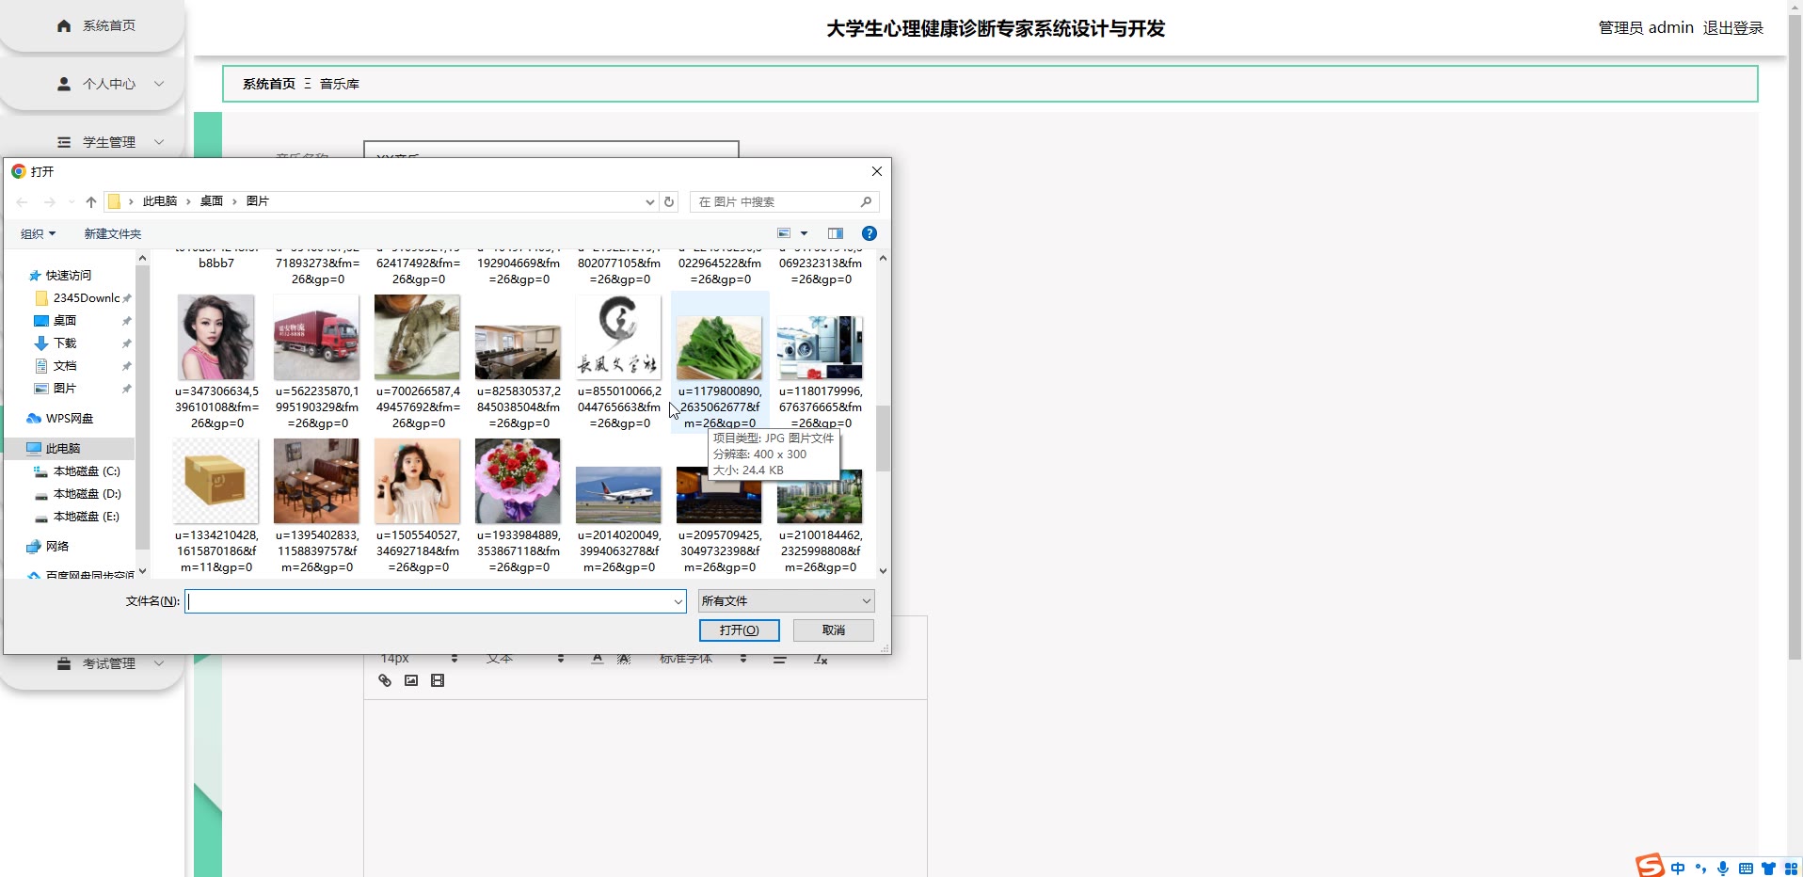Open the 文件名 combo box dropdown arrow

[678, 601]
